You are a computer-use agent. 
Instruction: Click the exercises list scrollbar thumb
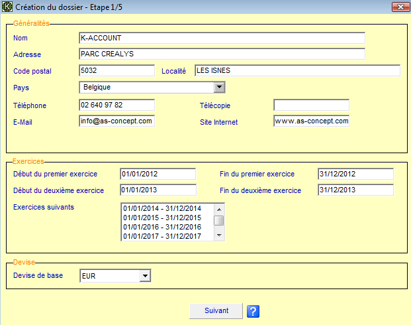point(219,220)
